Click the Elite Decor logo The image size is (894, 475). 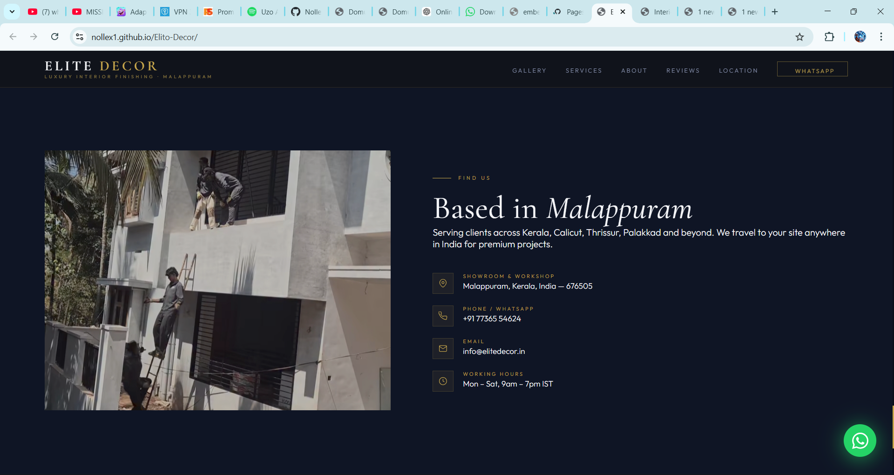(101, 66)
